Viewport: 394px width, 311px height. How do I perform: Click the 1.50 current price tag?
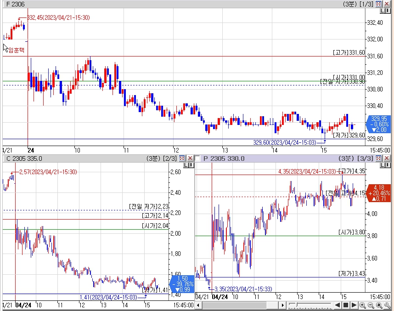click(x=182, y=284)
